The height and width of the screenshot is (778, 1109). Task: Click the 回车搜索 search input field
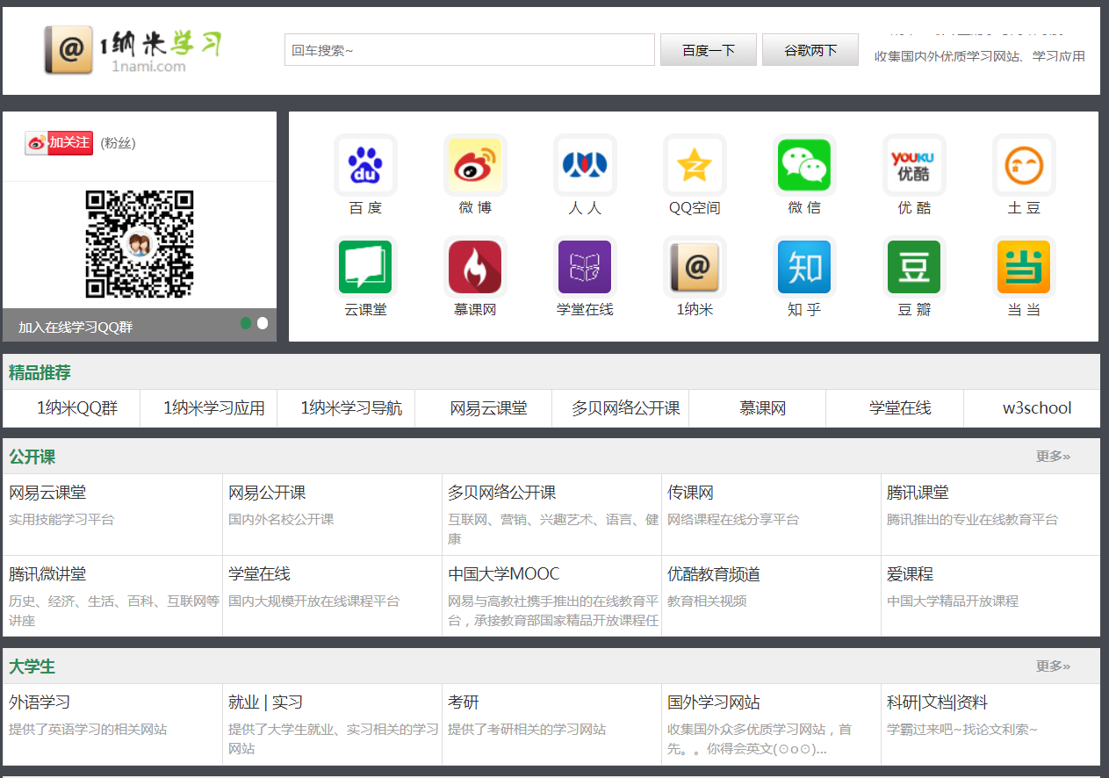[x=470, y=50]
